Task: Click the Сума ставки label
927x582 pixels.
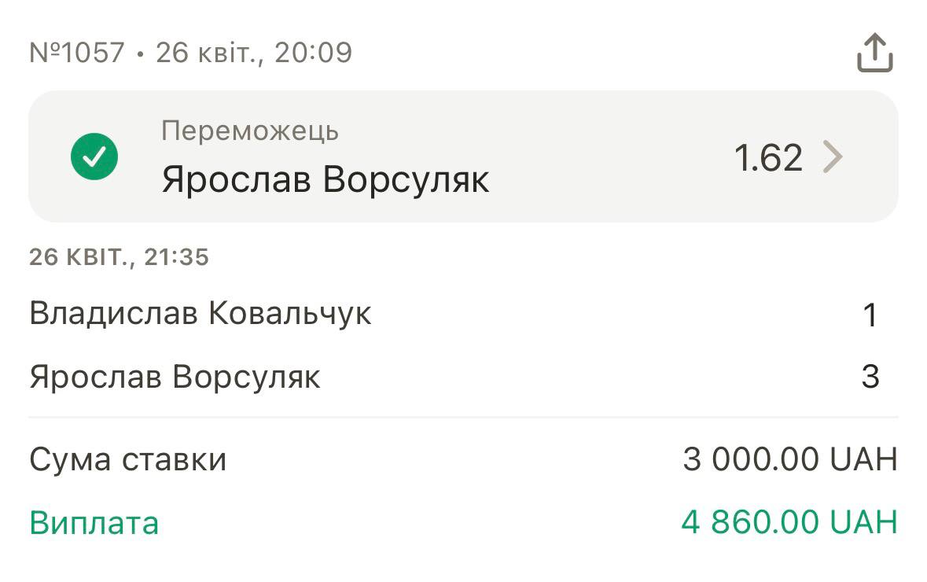Action: [x=128, y=459]
